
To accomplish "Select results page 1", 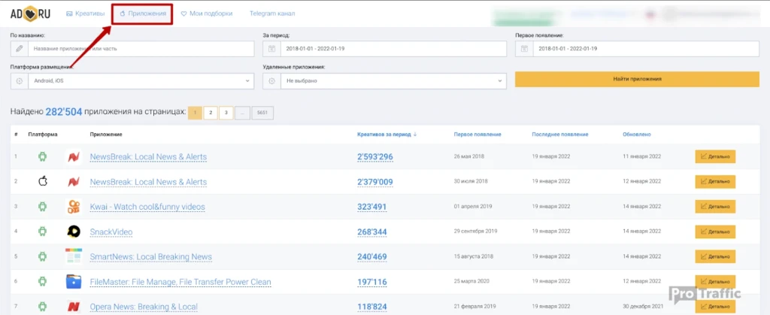I will 195,113.
